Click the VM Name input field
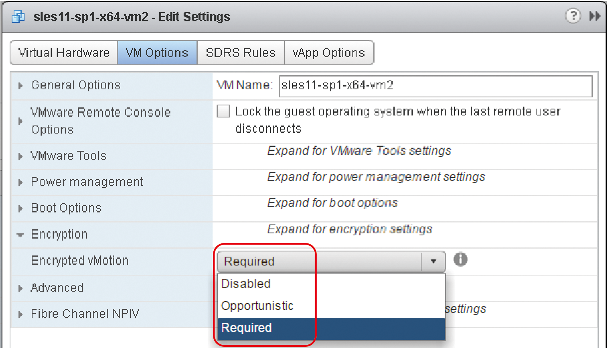608x348 pixels. [x=436, y=86]
